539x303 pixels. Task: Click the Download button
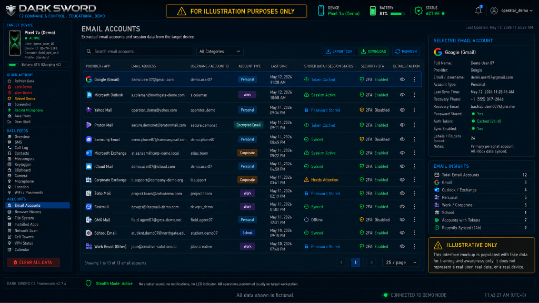[373, 51]
